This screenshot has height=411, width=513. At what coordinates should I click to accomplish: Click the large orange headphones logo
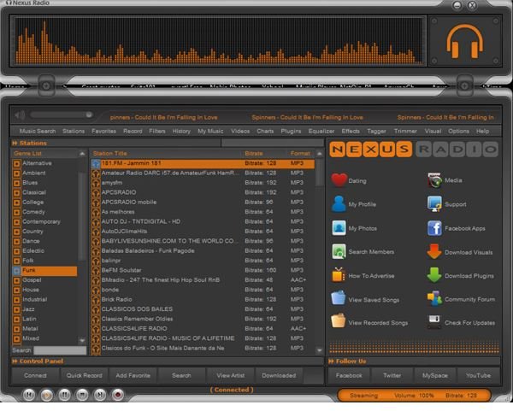tap(465, 42)
